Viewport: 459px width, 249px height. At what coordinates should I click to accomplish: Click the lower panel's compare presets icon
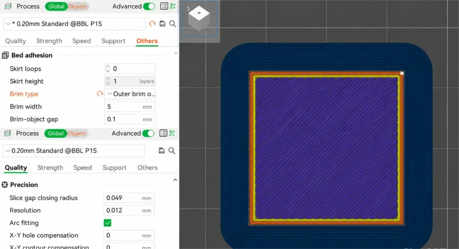click(172, 133)
